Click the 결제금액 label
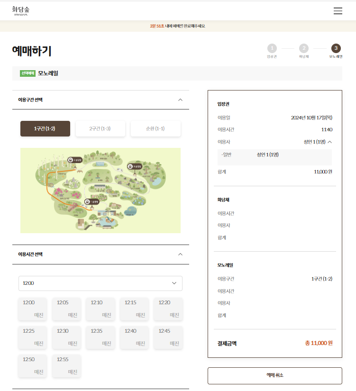The image size is (356, 391). coord(227,344)
